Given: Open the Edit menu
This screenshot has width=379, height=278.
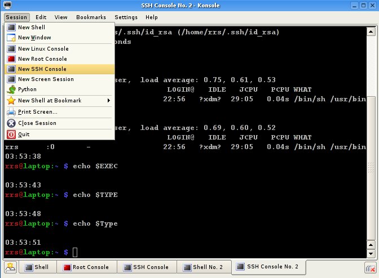Looking at the screenshot, I should (41, 17).
